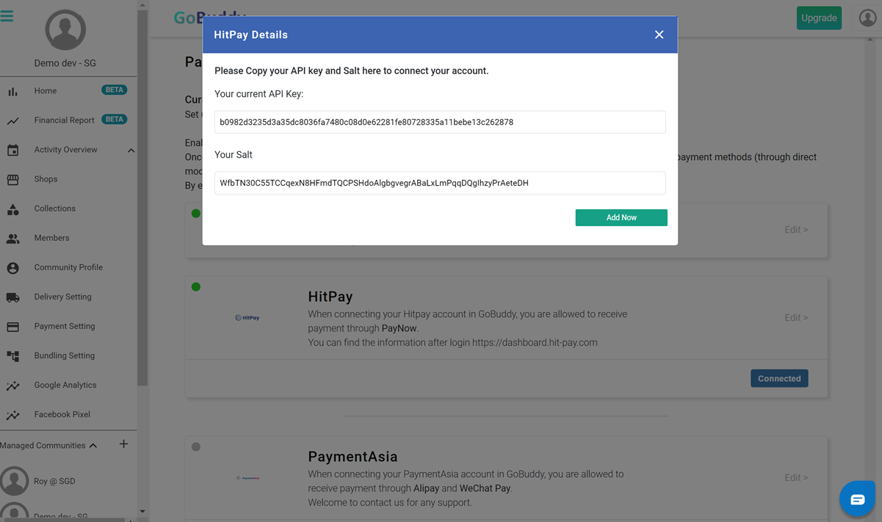Click the sidebar vertical scrollbar
The image size is (882, 522).
tap(142, 197)
